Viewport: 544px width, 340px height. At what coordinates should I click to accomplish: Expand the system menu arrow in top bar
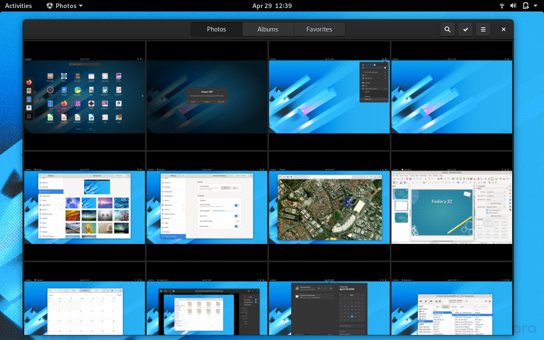click(x=536, y=6)
